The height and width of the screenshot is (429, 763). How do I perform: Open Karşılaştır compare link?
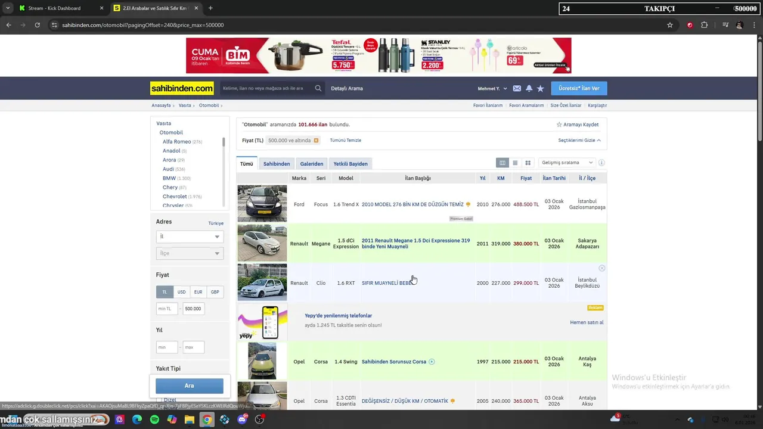tap(597, 105)
